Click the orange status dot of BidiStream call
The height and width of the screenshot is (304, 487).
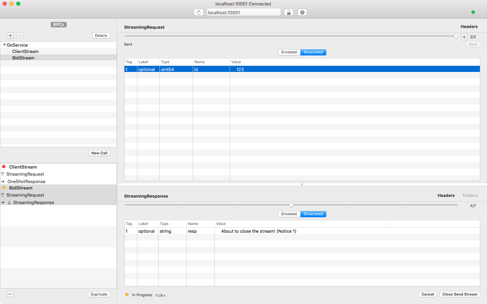[4, 187]
